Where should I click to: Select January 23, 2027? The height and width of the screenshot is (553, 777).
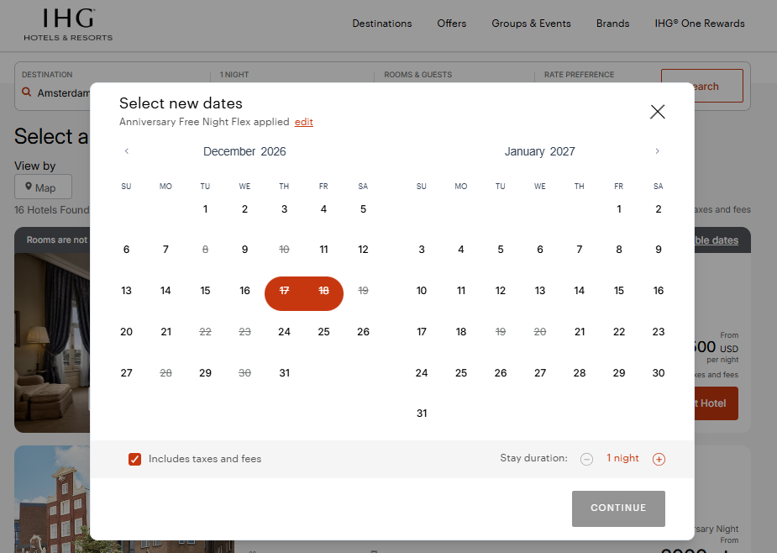[x=658, y=332]
